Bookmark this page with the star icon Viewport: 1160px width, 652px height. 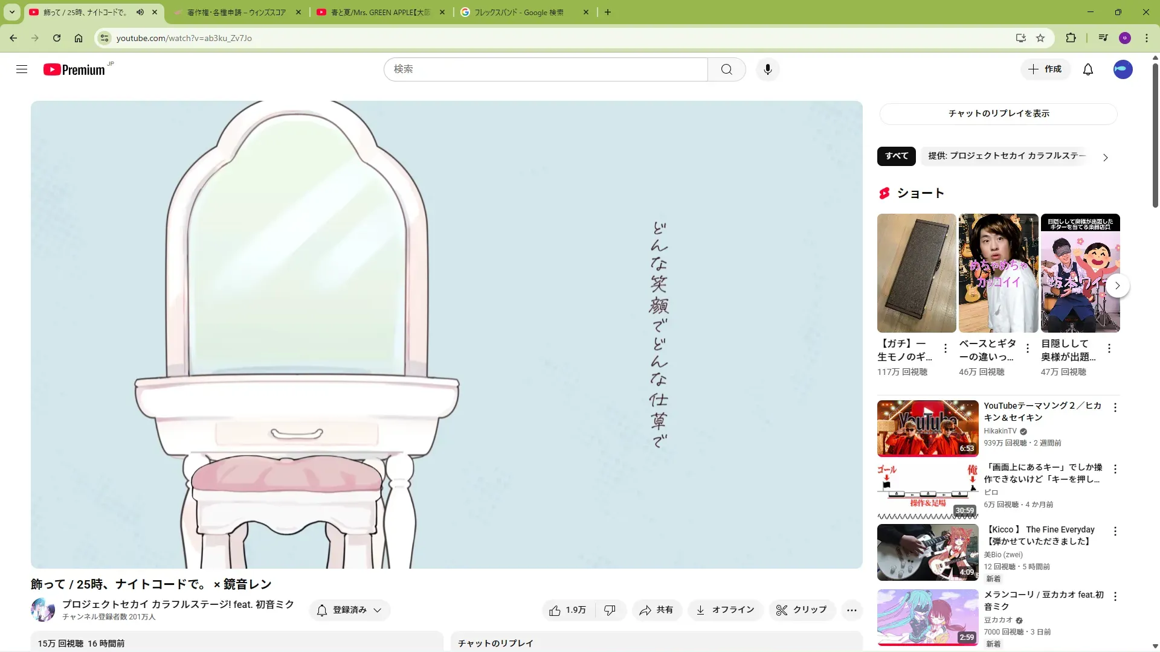click(x=1040, y=38)
